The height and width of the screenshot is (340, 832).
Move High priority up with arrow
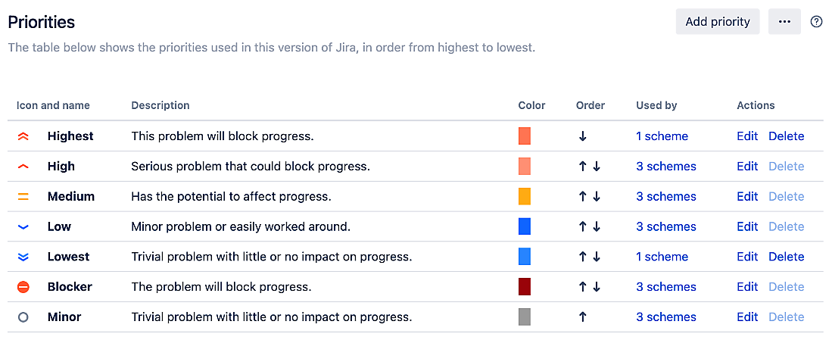(x=583, y=167)
